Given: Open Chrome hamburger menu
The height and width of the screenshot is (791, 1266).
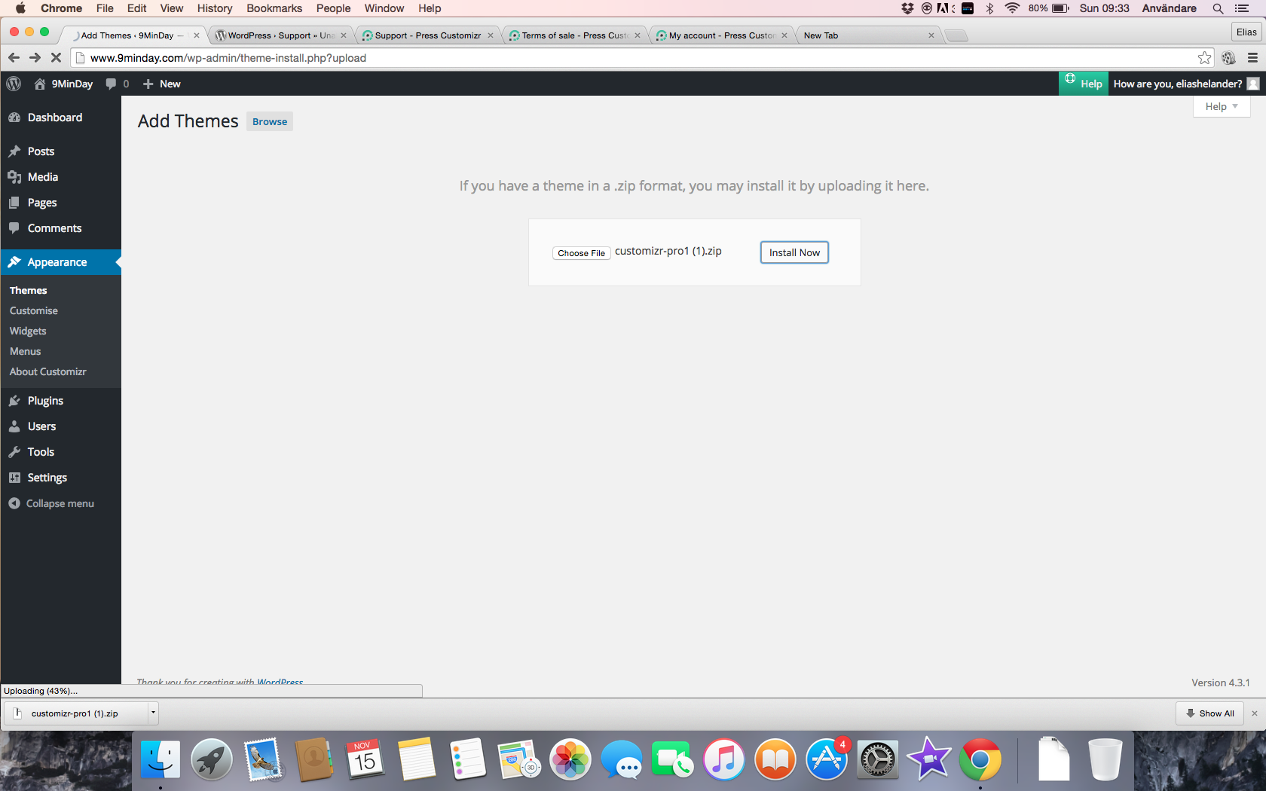Looking at the screenshot, I should coord(1252,58).
